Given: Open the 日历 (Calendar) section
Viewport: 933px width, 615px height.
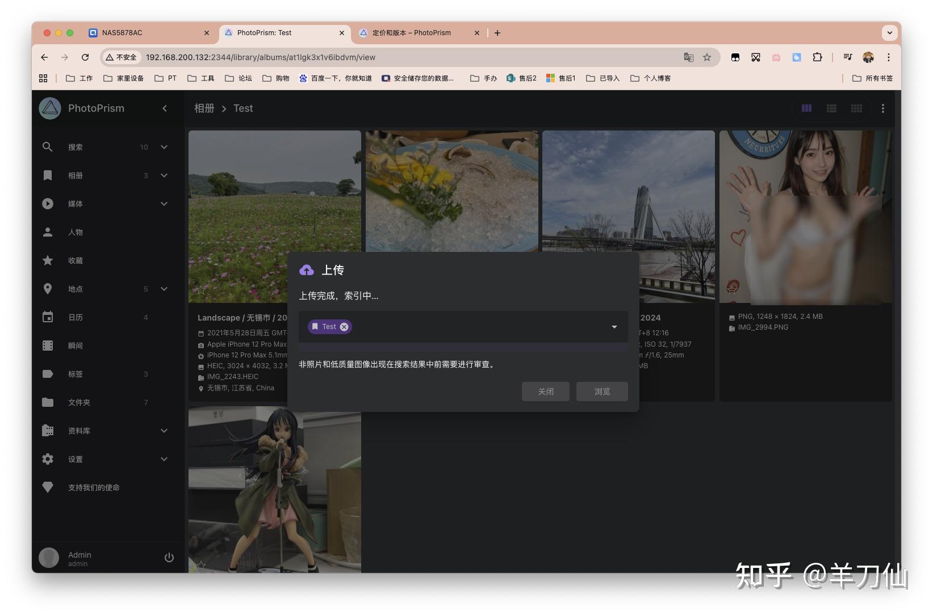Looking at the screenshot, I should click(x=76, y=317).
